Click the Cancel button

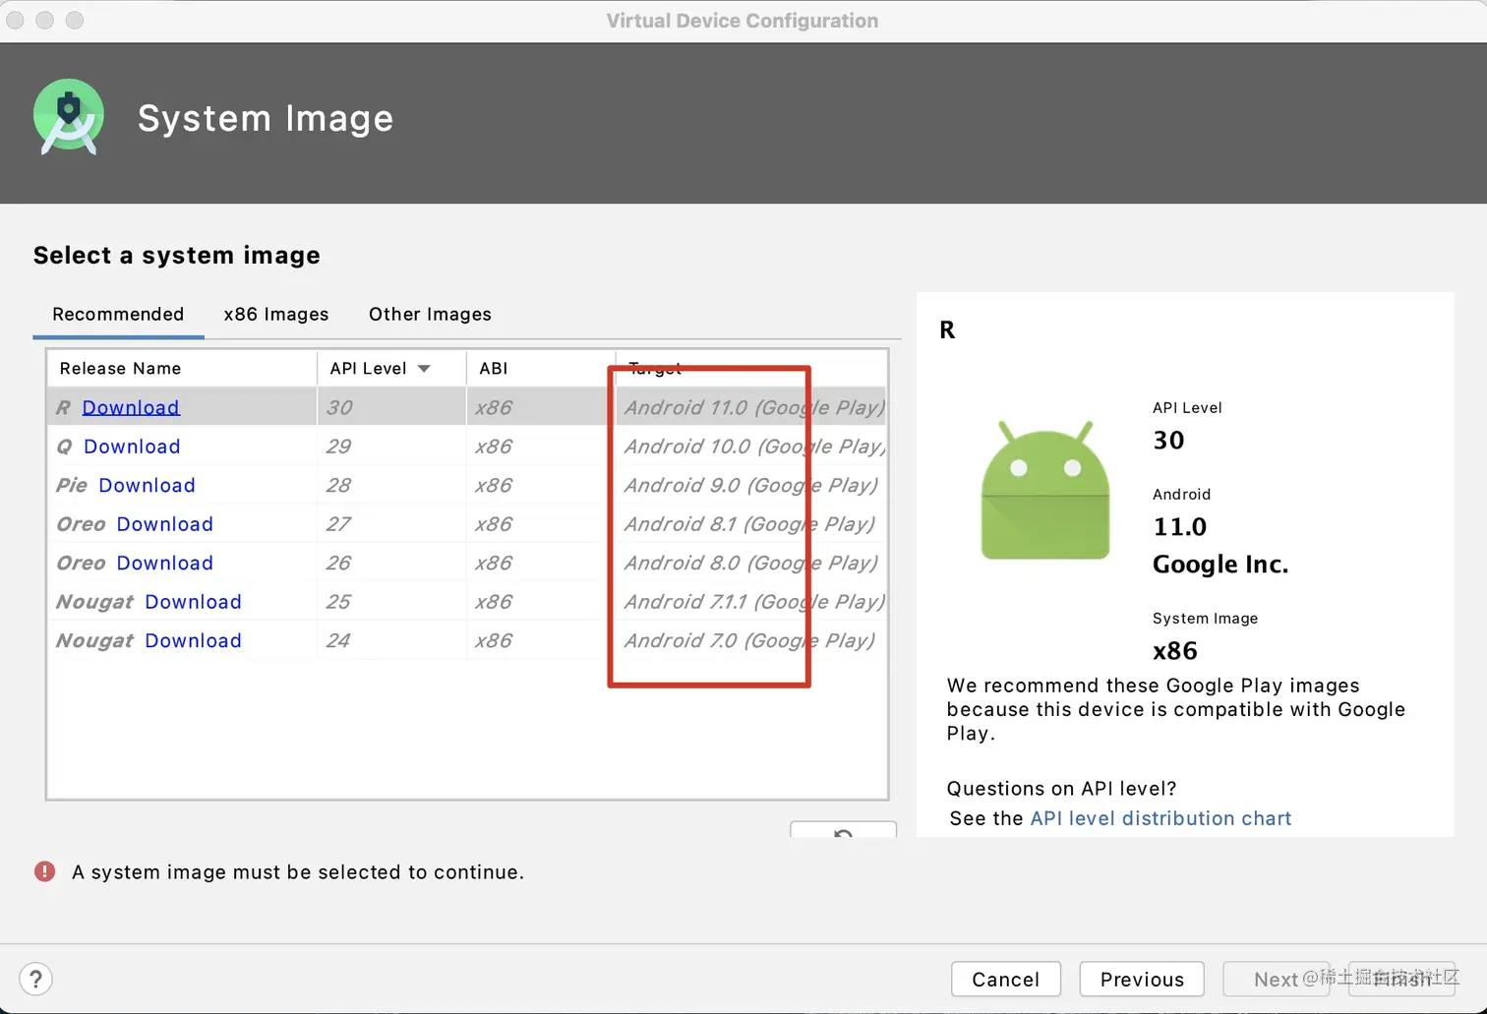point(1005,980)
